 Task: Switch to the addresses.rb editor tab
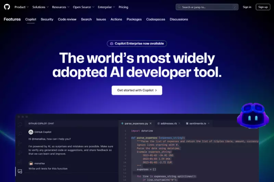click(169, 124)
